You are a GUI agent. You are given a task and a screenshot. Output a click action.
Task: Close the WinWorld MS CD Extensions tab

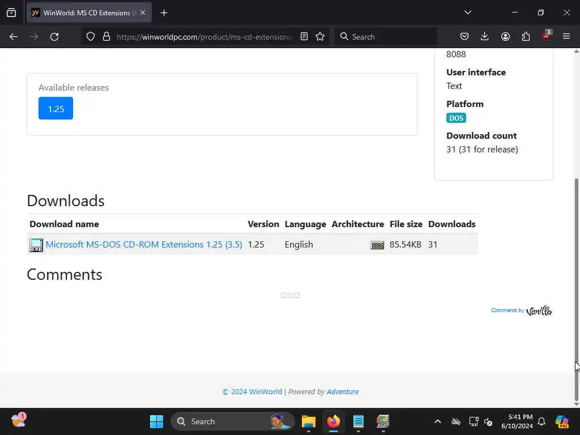[143, 12]
